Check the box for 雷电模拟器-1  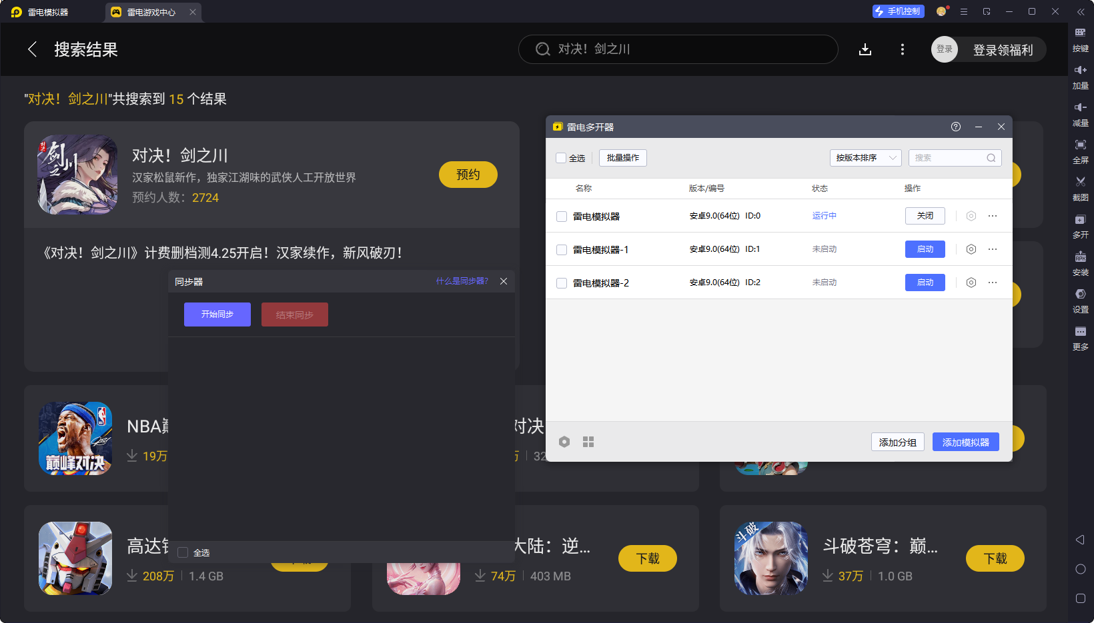[x=562, y=250]
